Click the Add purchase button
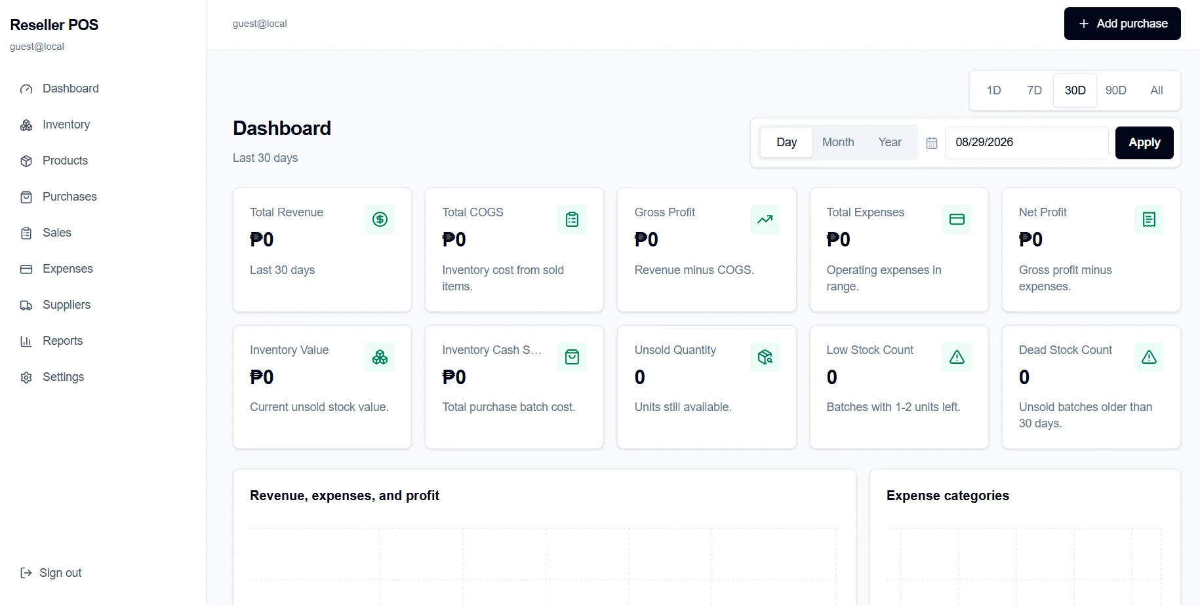This screenshot has height=605, width=1200. point(1122,24)
